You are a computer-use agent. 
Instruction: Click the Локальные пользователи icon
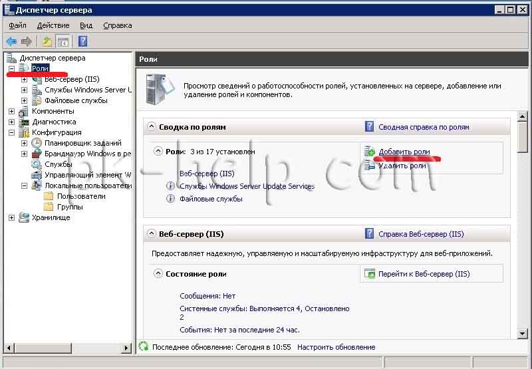[37, 185]
